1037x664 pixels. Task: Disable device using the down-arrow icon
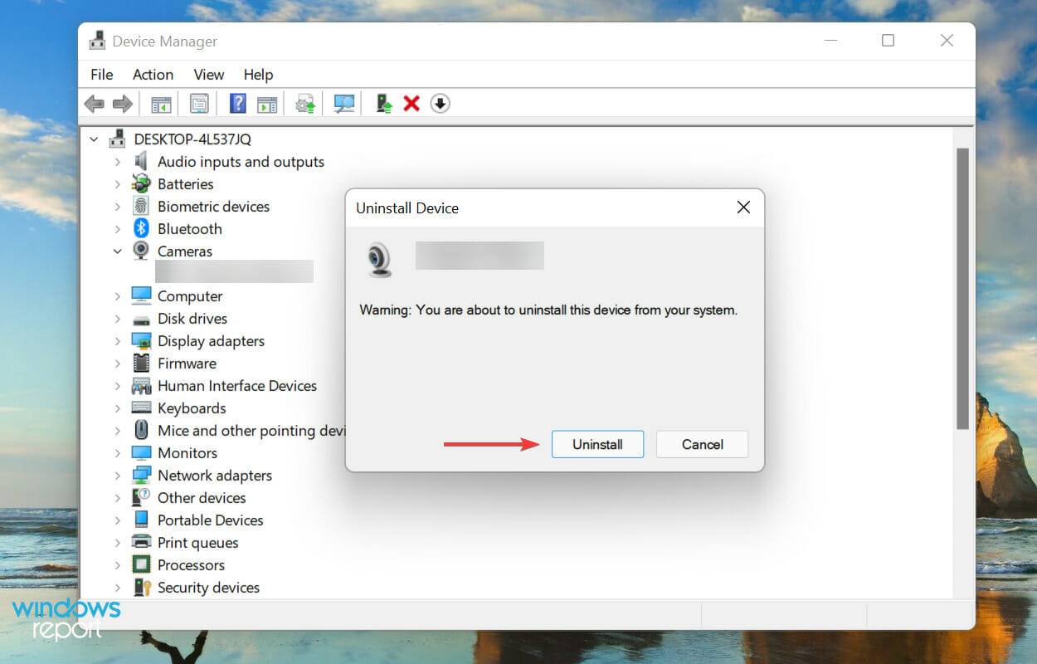(x=440, y=103)
